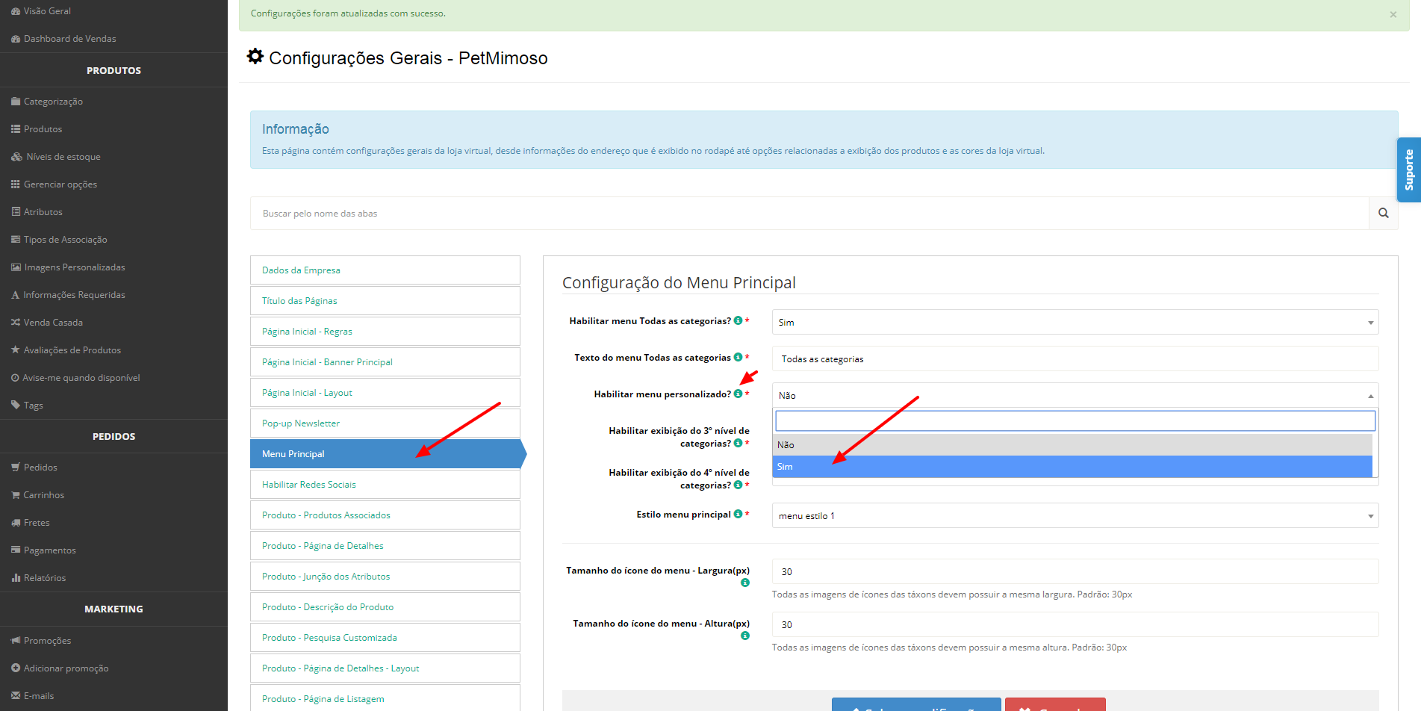Click the info icon under Tamanho do ícone Altura

coord(745,636)
